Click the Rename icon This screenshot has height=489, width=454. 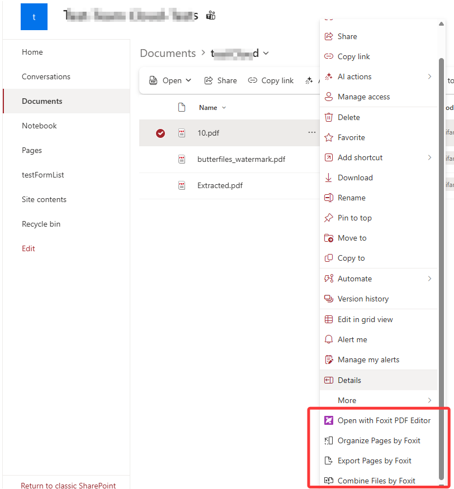click(x=328, y=198)
